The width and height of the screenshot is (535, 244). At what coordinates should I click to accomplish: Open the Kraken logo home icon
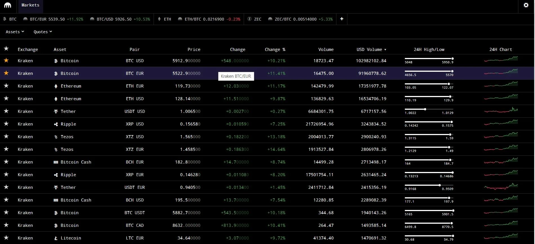tap(8, 5)
